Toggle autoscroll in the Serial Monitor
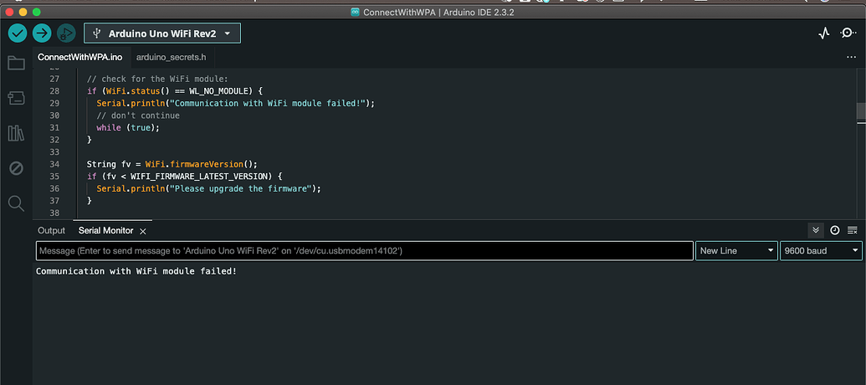 (x=817, y=230)
